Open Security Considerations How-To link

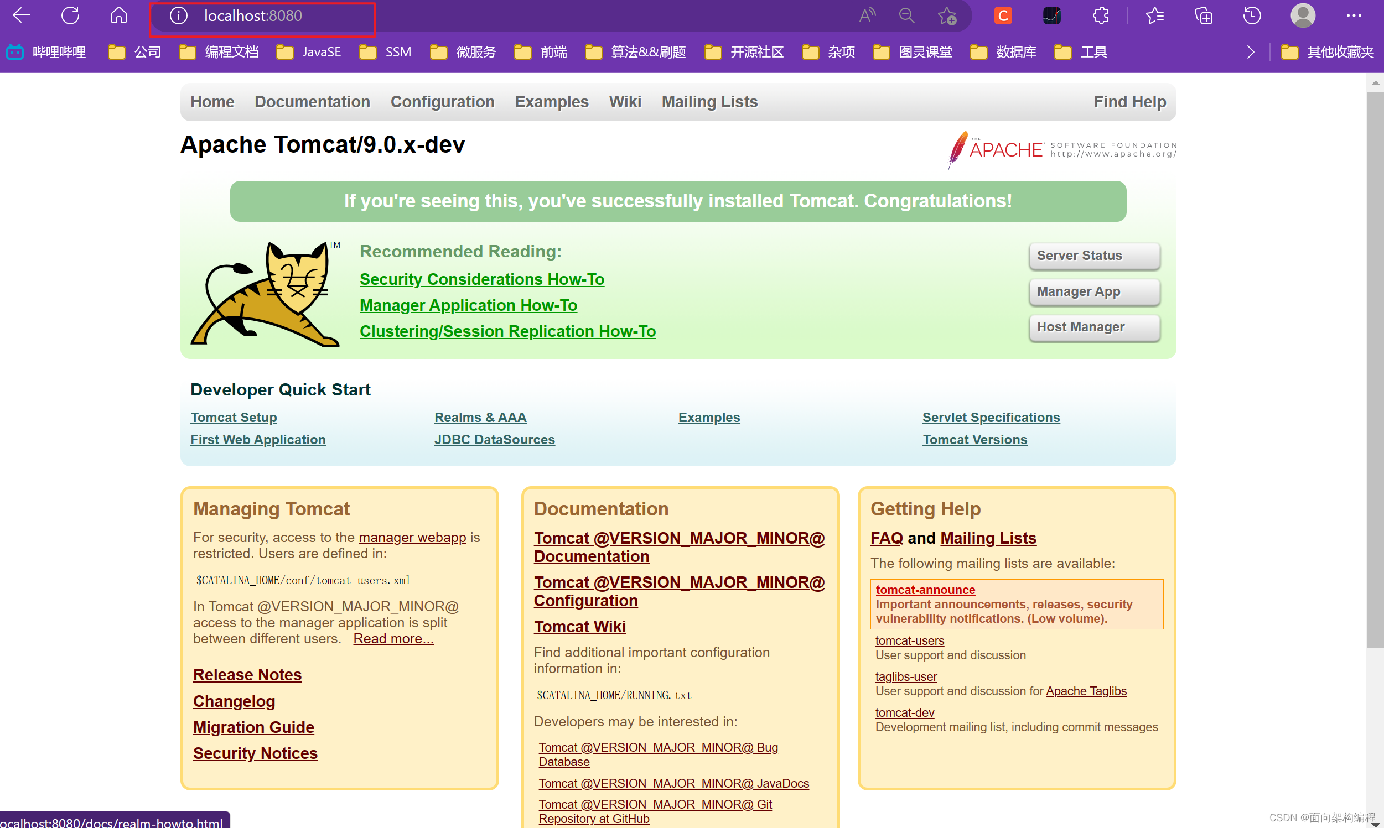coord(481,279)
